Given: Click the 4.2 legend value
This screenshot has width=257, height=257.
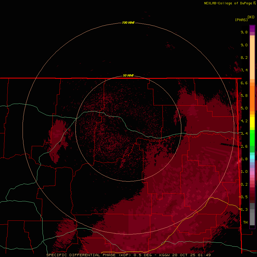Looking at the screenshot, I should [x=244, y=121].
